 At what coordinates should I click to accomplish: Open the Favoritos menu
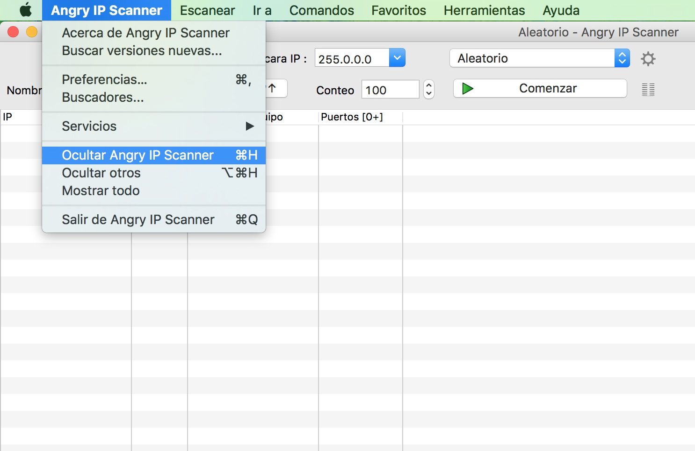(x=398, y=10)
